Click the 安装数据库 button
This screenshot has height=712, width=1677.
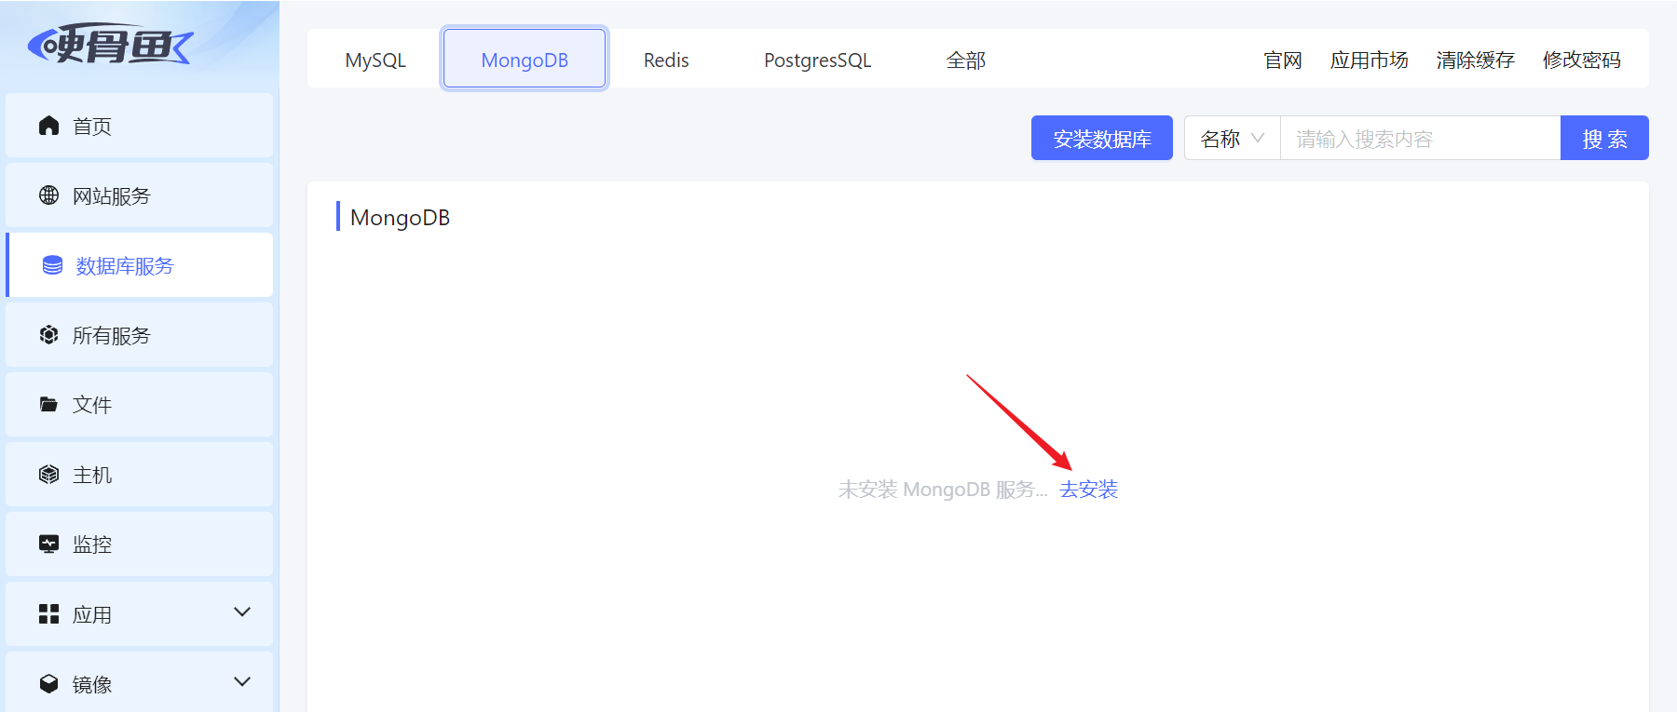click(x=1102, y=138)
